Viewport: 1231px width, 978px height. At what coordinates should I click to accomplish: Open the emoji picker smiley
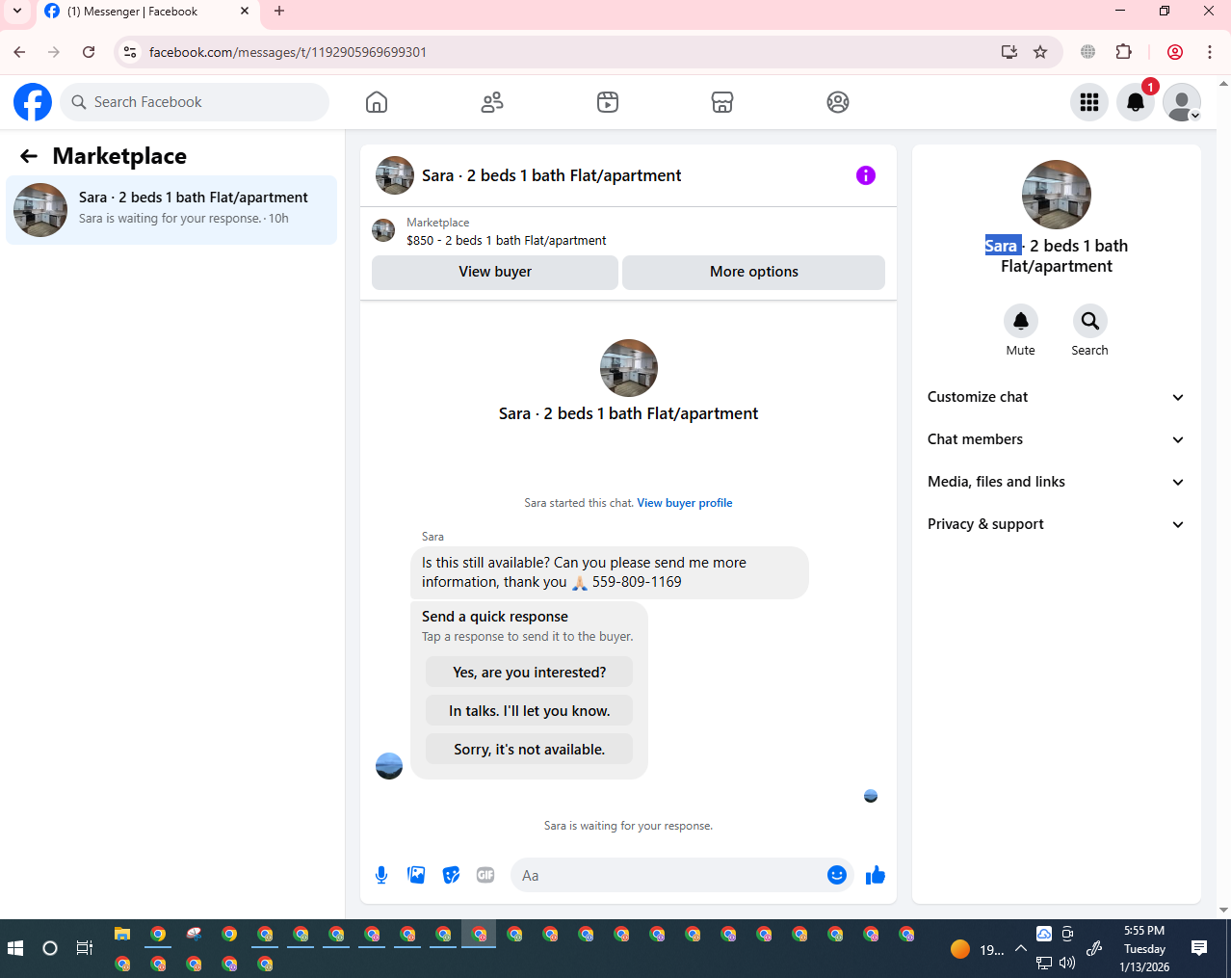point(837,875)
